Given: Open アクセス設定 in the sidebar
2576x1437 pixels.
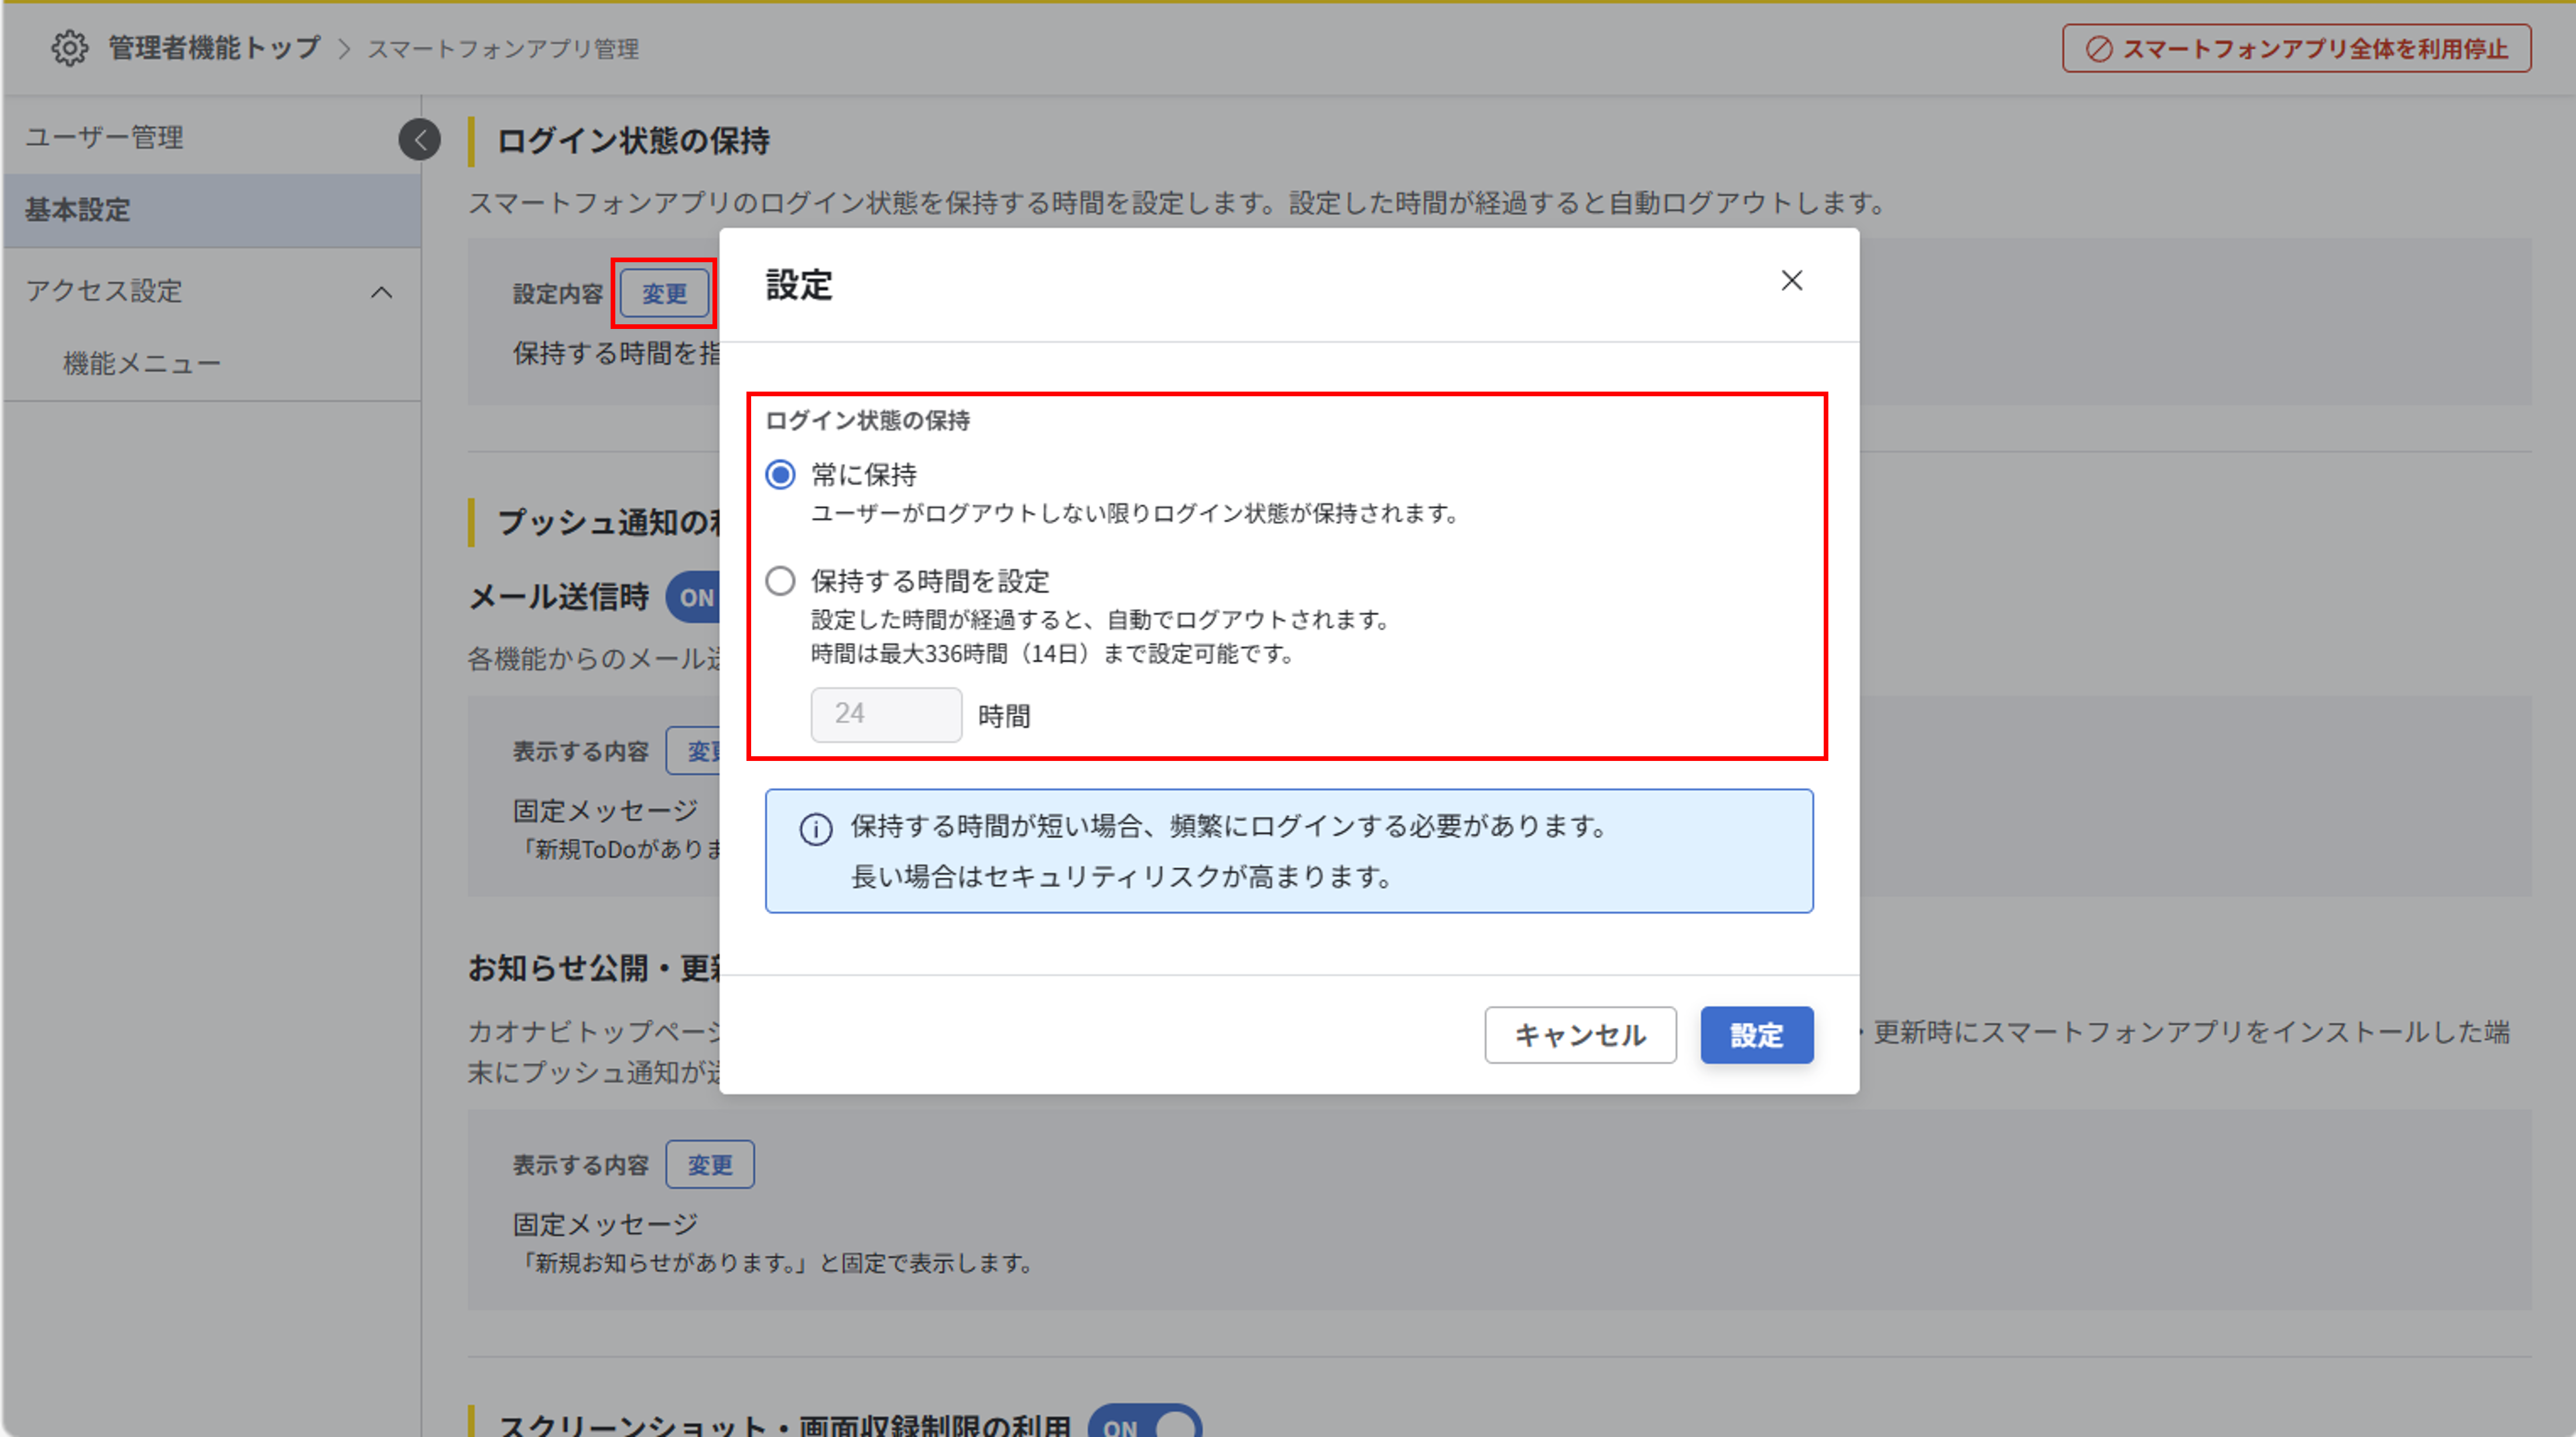Looking at the screenshot, I should pos(104,291).
